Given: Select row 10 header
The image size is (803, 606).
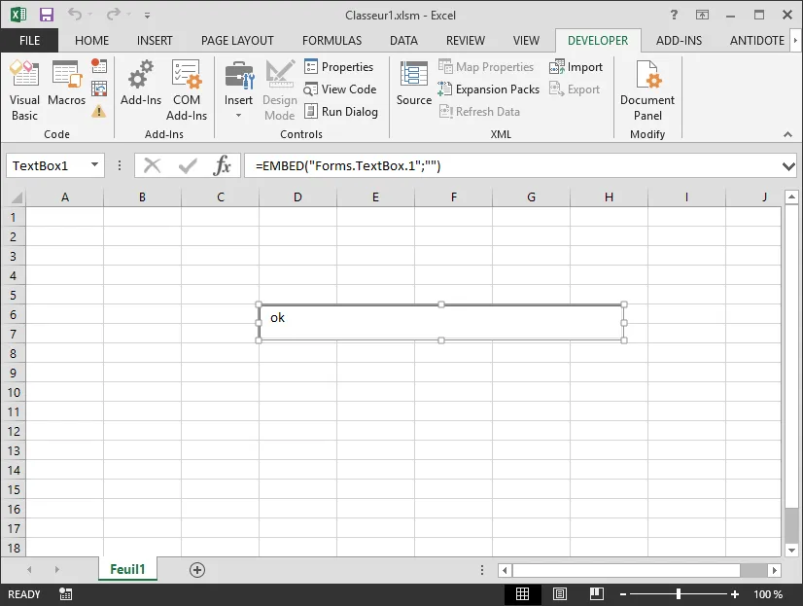Looking at the screenshot, I should coord(14,392).
